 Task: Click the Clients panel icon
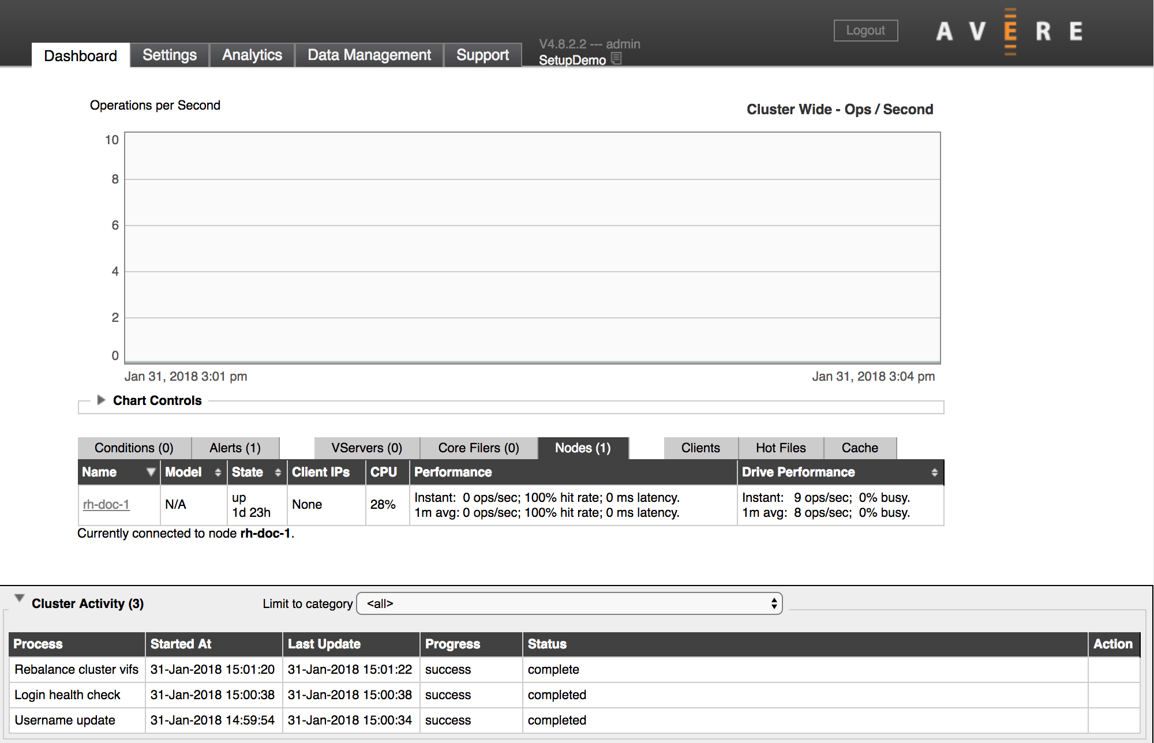pos(702,448)
